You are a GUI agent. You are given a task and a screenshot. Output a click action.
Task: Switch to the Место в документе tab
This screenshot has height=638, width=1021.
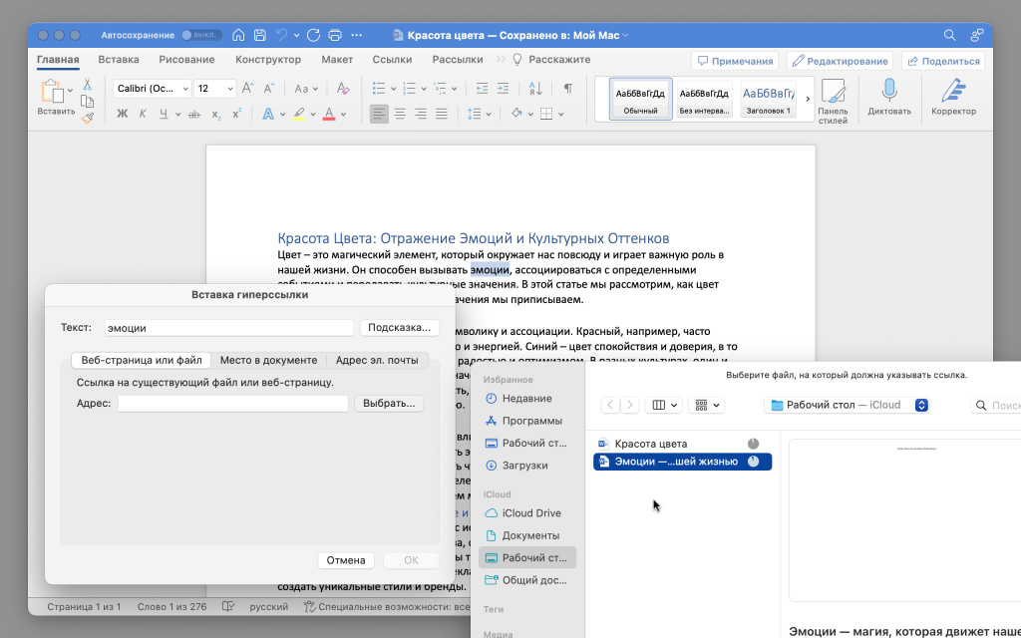[268, 360]
